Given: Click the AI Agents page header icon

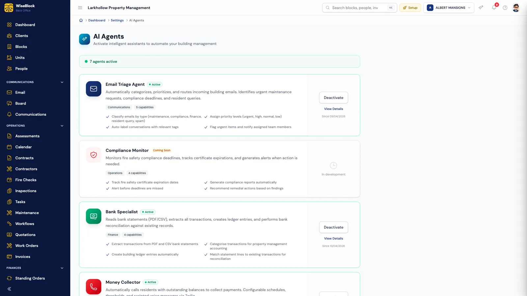Looking at the screenshot, I should pyautogui.click(x=85, y=39).
